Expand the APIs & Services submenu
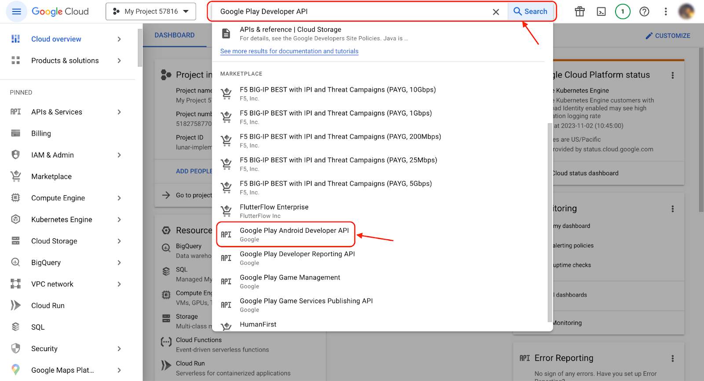 119,112
